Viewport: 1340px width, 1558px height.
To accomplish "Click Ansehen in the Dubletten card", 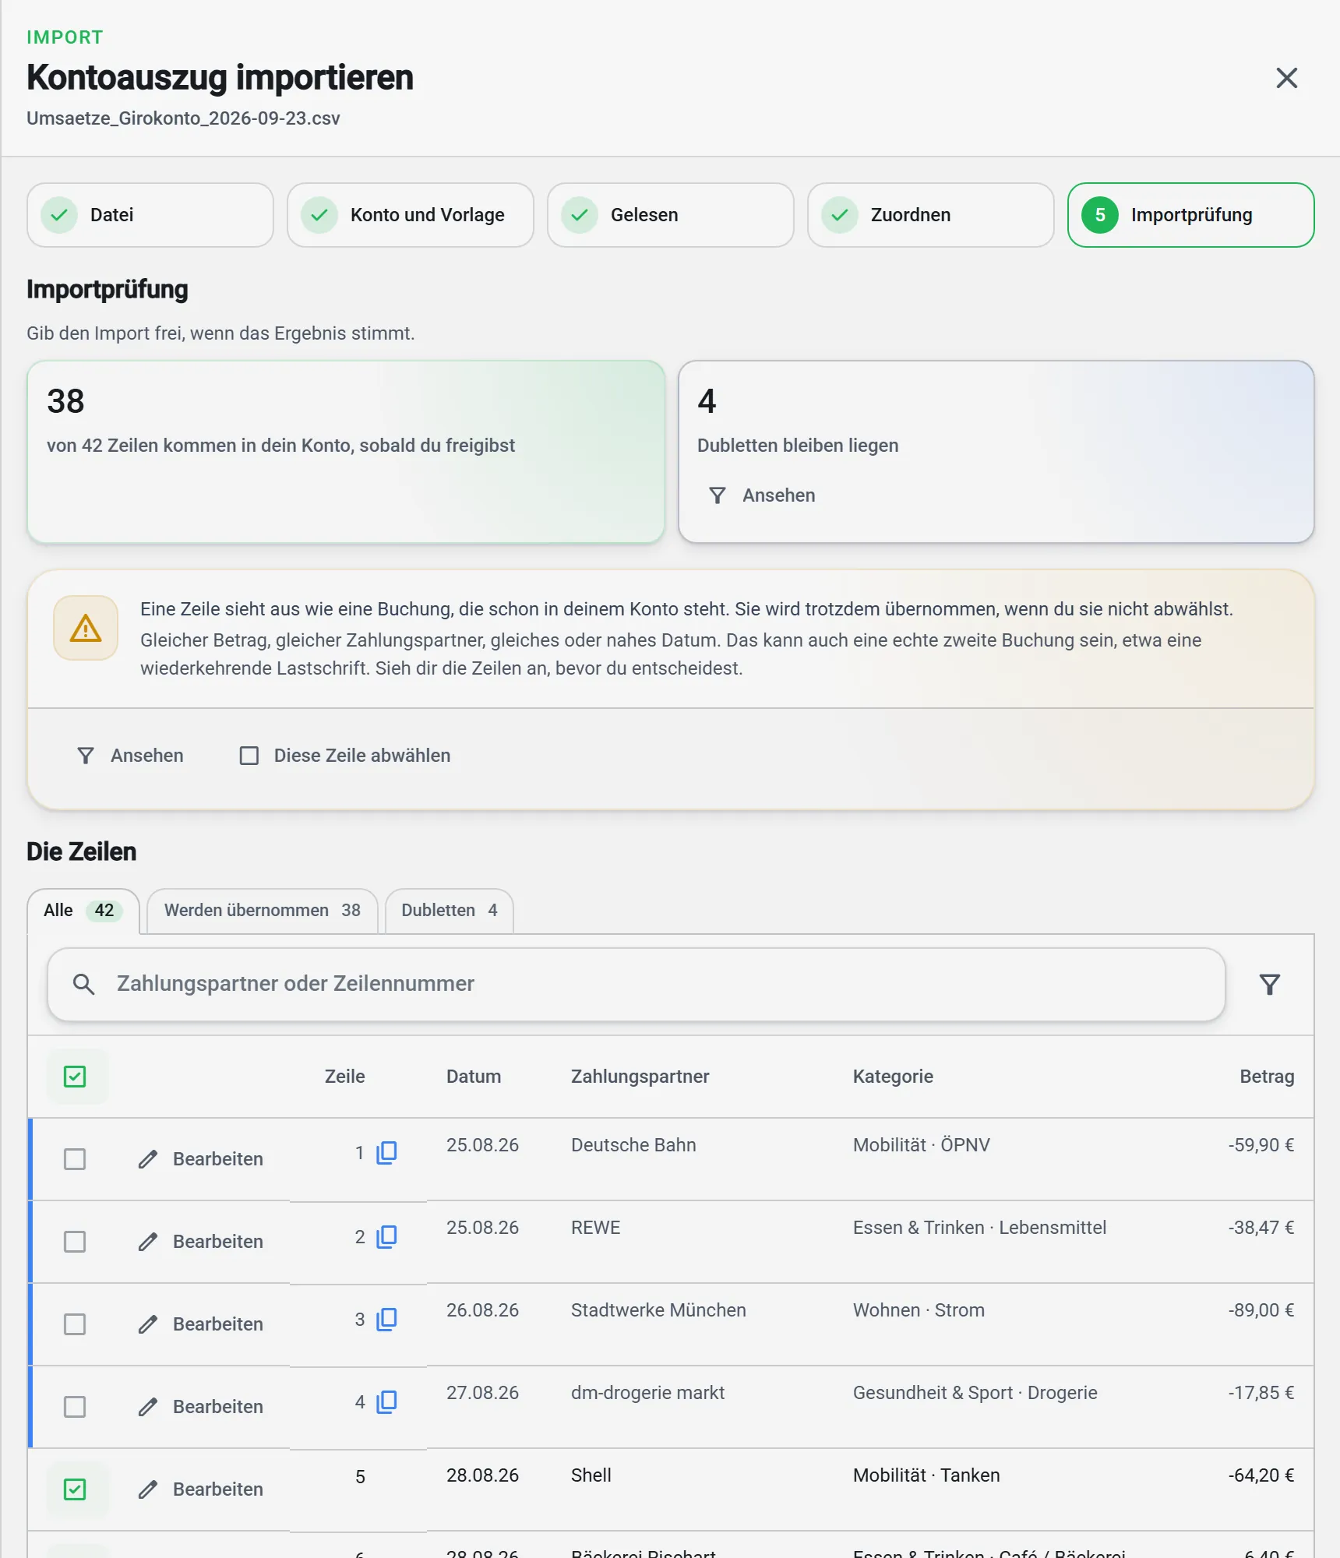I will pyautogui.click(x=762, y=495).
